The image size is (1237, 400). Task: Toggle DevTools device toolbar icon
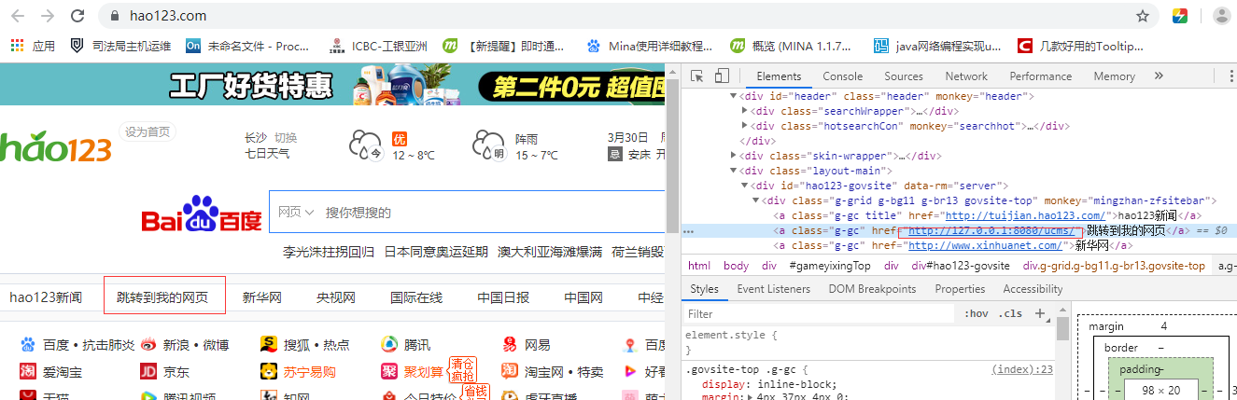[722, 76]
